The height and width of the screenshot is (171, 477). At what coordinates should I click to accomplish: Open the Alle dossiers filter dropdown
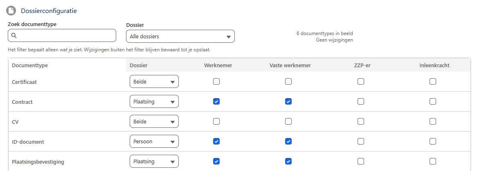pos(180,36)
